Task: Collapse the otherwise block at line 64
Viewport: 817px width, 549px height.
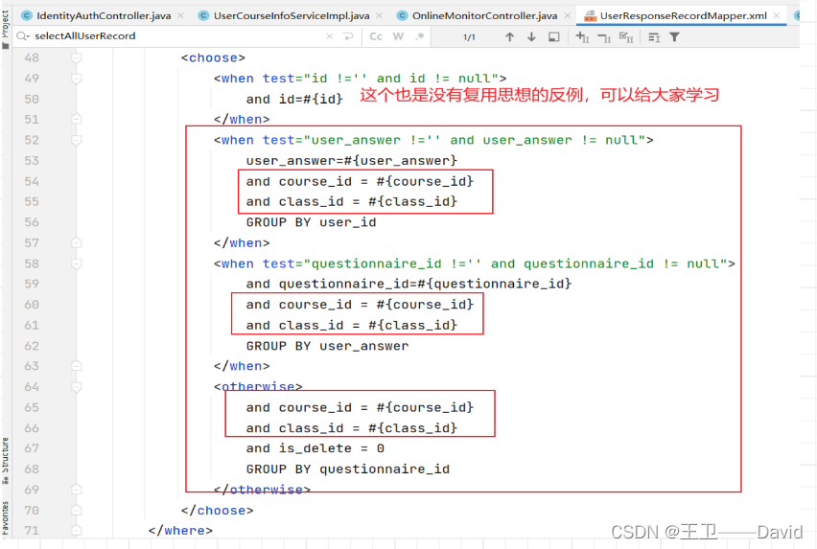Action: tap(76, 387)
